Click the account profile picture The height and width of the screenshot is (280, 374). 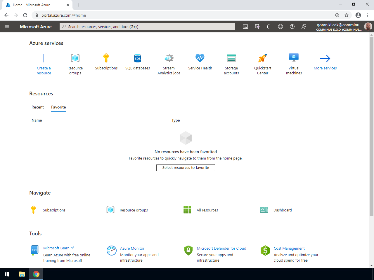point(368,27)
